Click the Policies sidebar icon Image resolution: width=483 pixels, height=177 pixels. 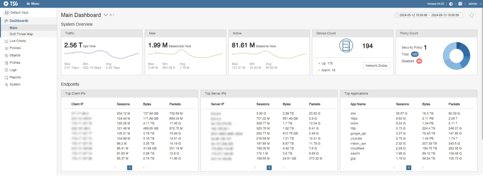coord(6,48)
